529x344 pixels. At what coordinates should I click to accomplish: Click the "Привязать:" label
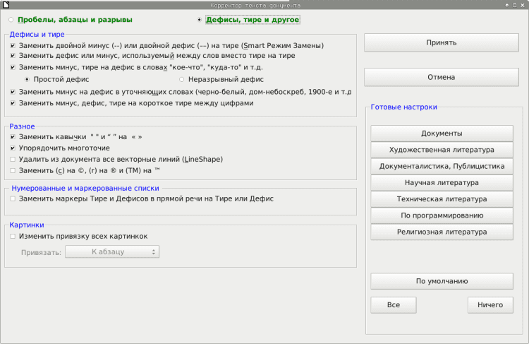pos(41,252)
